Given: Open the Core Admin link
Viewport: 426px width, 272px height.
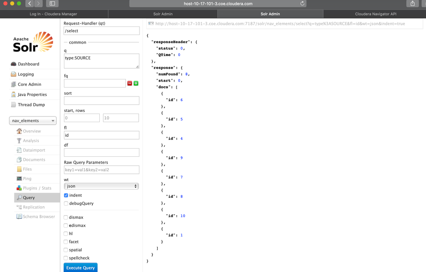Looking at the screenshot, I should click(x=29, y=84).
